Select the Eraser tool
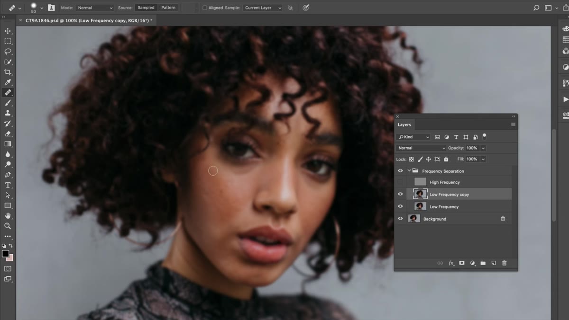Viewport: 569px width, 320px height. click(8, 134)
